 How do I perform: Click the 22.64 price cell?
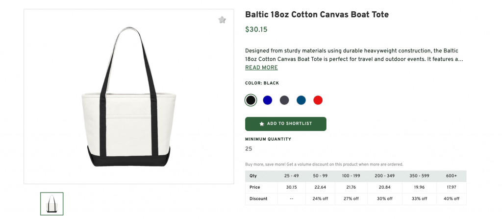320,187
